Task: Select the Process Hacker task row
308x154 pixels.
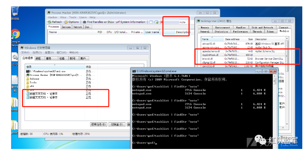Action: 61,75
